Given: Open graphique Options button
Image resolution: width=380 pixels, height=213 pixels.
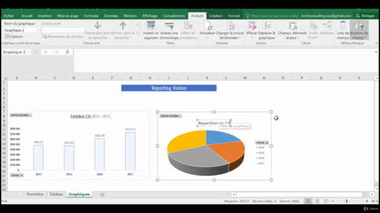Looking at the screenshot, I should [x=14, y=37].
